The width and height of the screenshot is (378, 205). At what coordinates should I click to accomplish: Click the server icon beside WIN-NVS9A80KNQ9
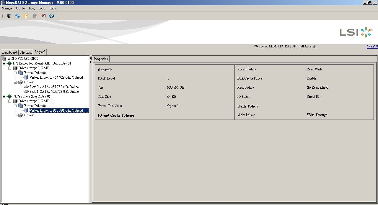[x=4, y=59]
